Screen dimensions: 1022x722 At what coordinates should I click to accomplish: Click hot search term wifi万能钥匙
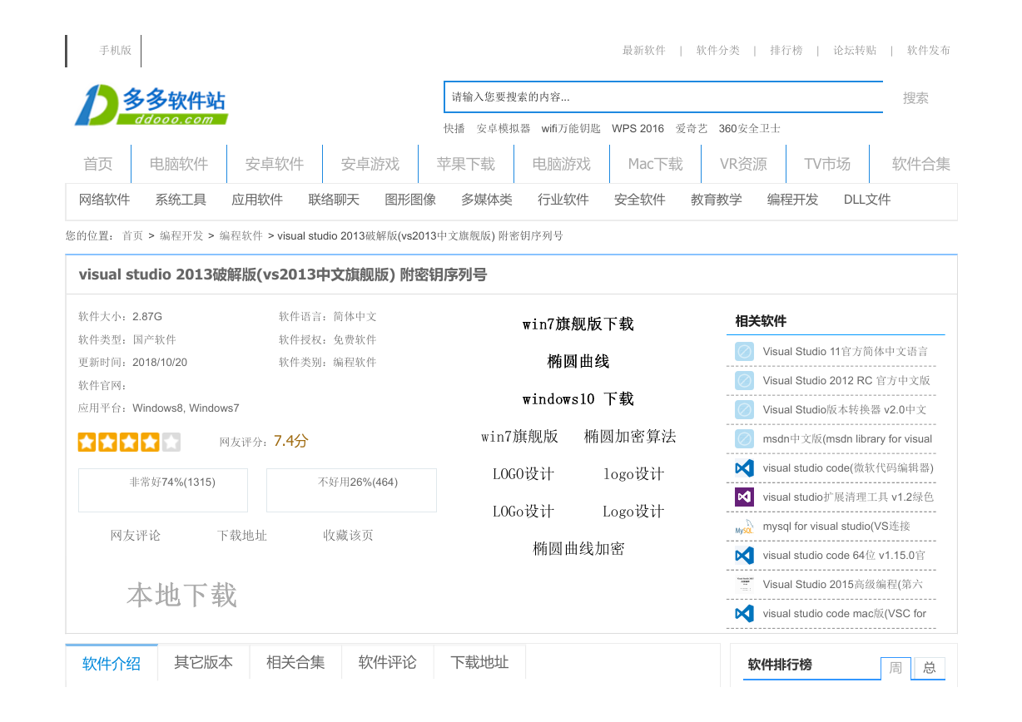571,129
